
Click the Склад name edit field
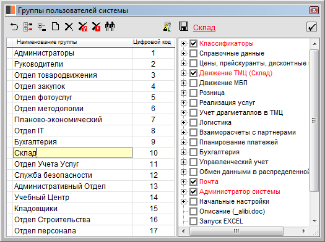72,153
